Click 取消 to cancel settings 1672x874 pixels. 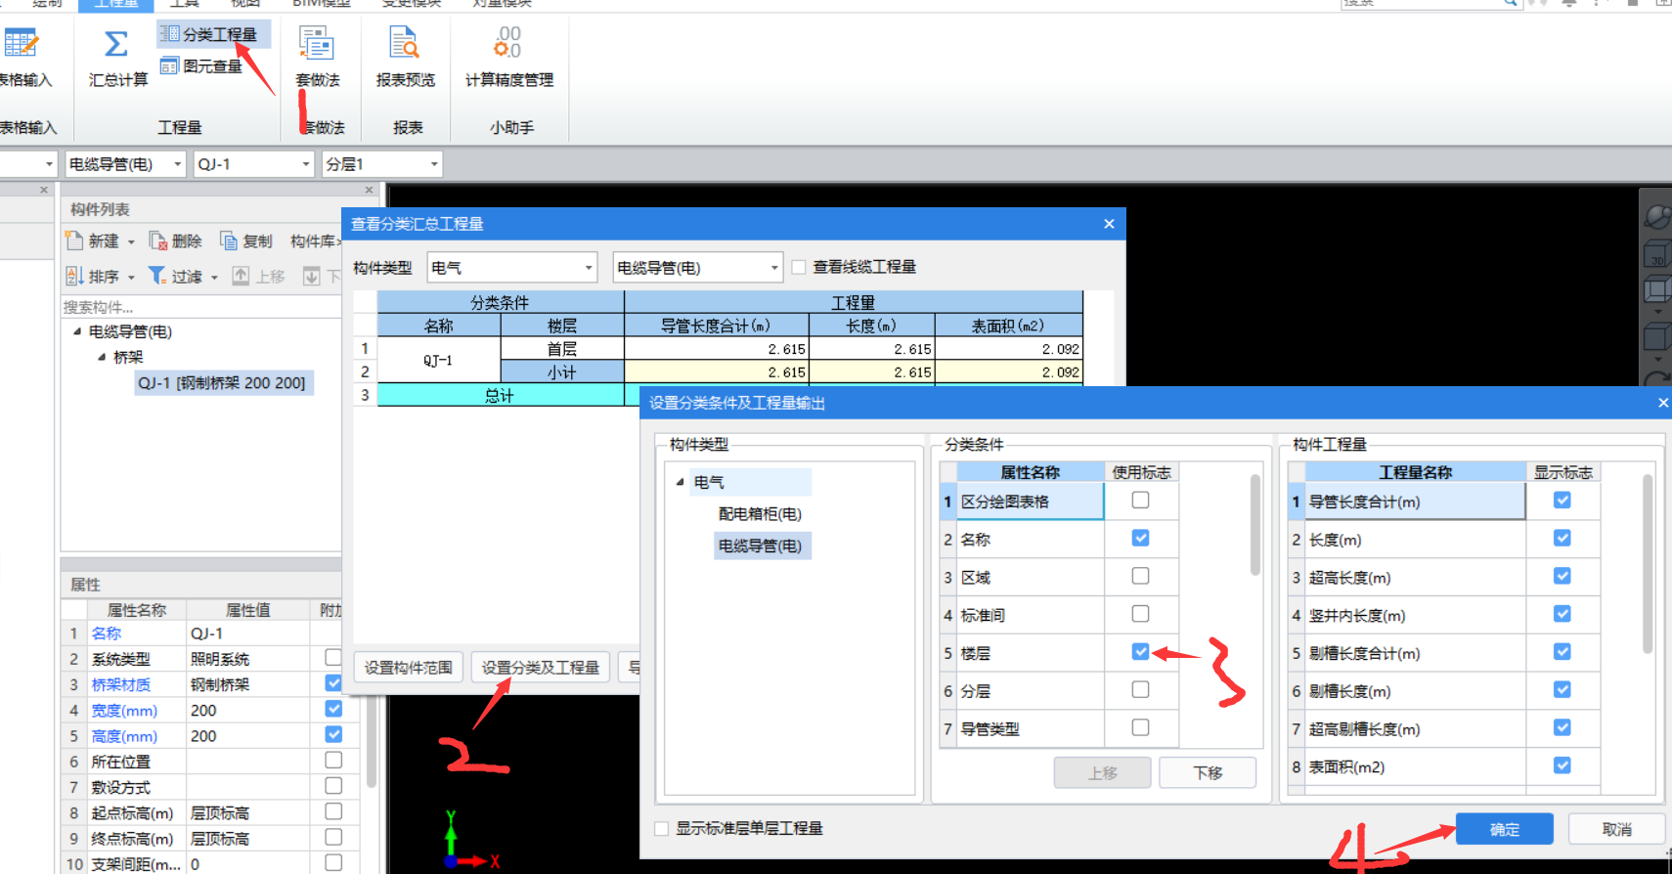(x=1617, y=829)
